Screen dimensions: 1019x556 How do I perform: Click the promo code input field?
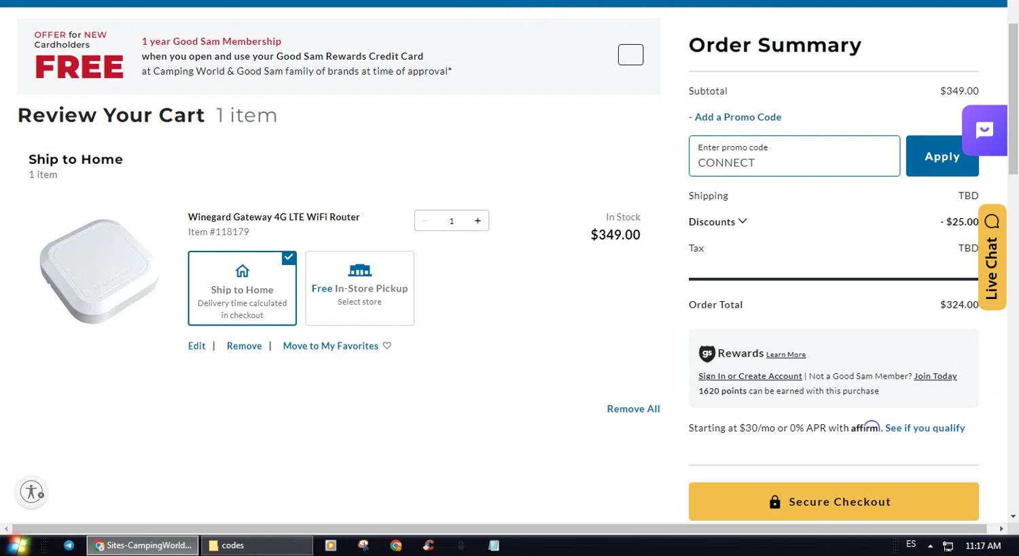[794, 156]
